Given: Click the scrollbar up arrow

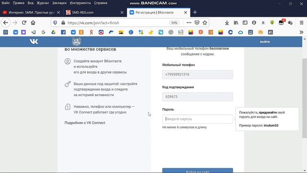Looking at the screenshot, I should [x=305, y=39].
